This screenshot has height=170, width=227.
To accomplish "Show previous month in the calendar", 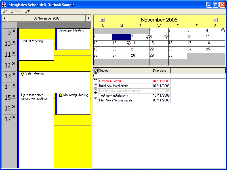I will click(x=102, y=20).
